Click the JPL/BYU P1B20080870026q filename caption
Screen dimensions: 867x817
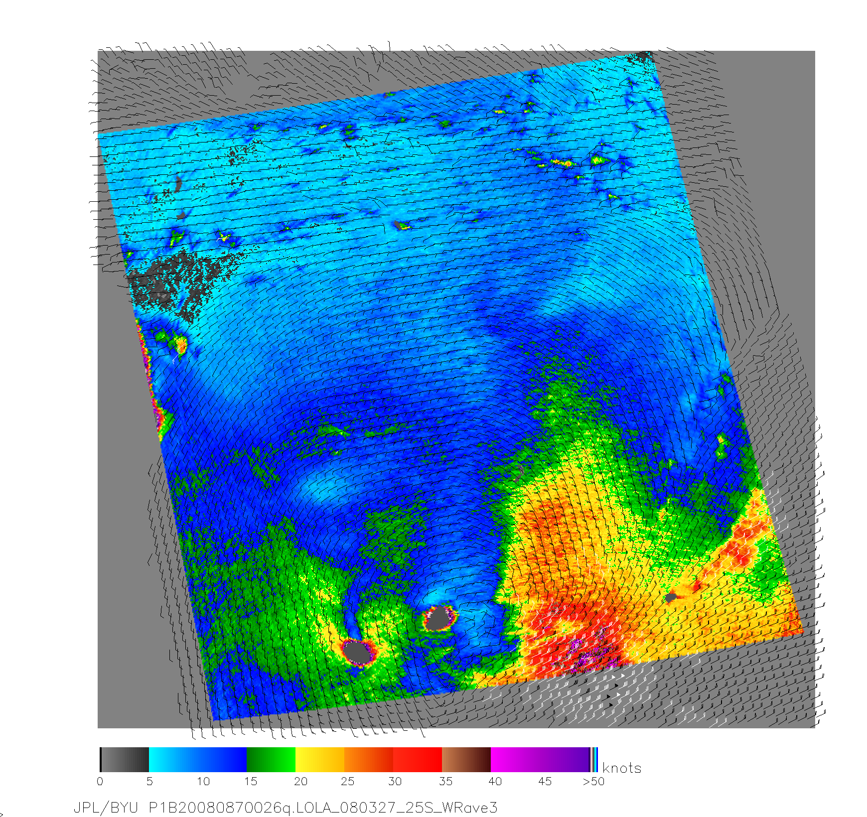[x=286, y=808]
